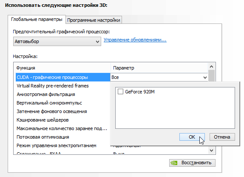The height and width of the screenshot is (177, 244).
Task: Click the settings list scroll up arrow
Action: tap(211, 67)
